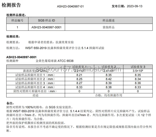
Task: Click the 检测结果 section heading
Action: [x=13, y=37]
